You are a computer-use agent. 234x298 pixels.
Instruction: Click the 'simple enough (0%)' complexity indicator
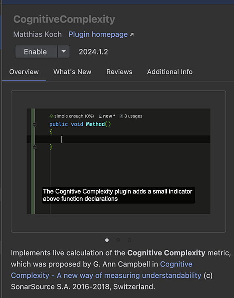pos(74,116)
